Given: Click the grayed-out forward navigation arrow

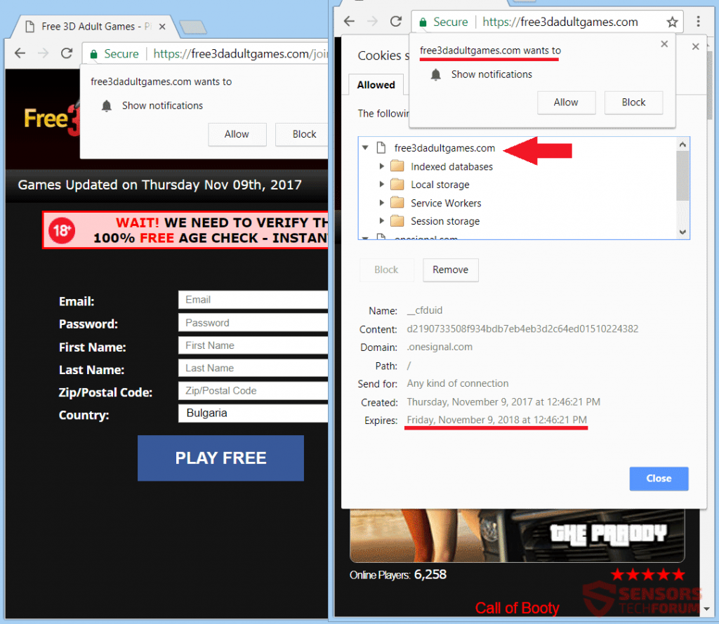Looking at the screenshot, I should (x=372, y=21).
